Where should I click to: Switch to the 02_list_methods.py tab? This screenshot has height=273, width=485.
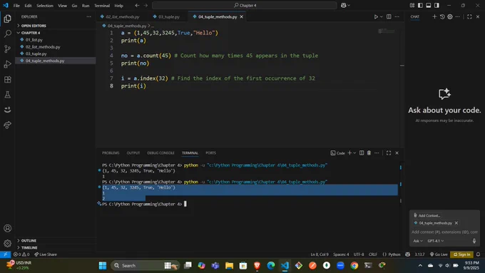tap(123, 16)
